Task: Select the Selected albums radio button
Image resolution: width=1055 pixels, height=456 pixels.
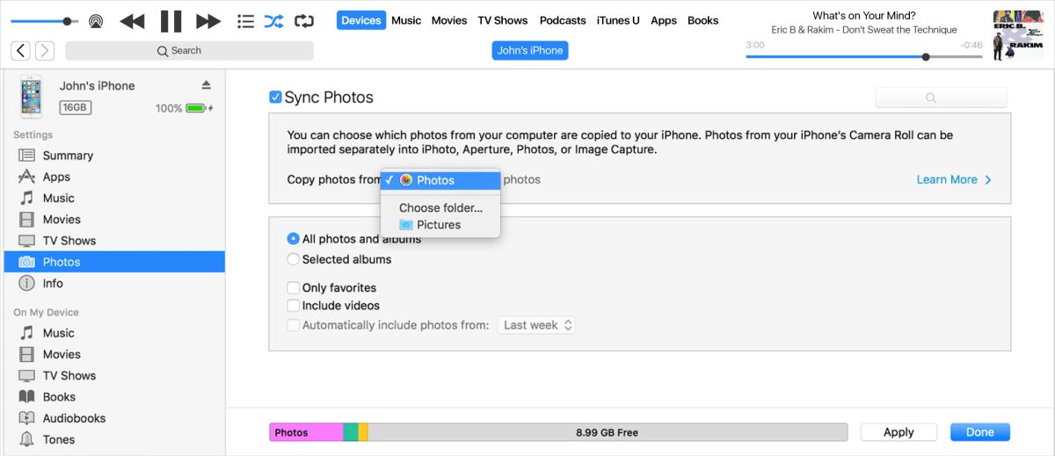Action: 294,259
